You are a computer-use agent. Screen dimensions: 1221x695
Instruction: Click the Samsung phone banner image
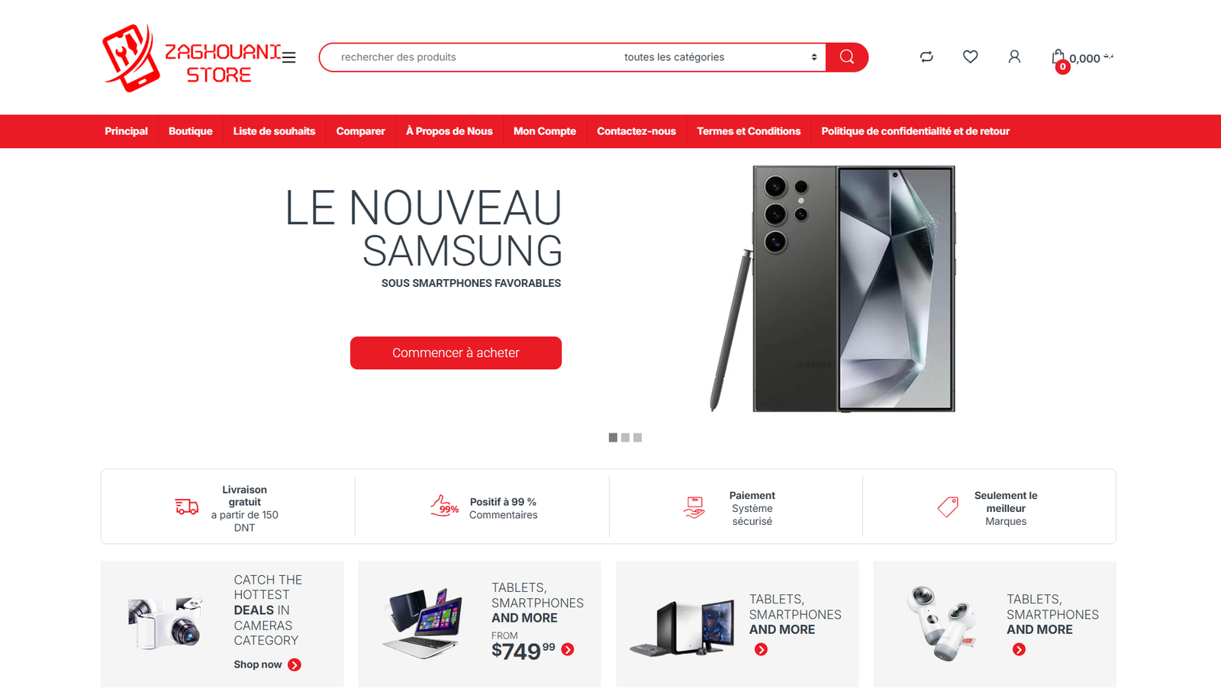point(833,288)
